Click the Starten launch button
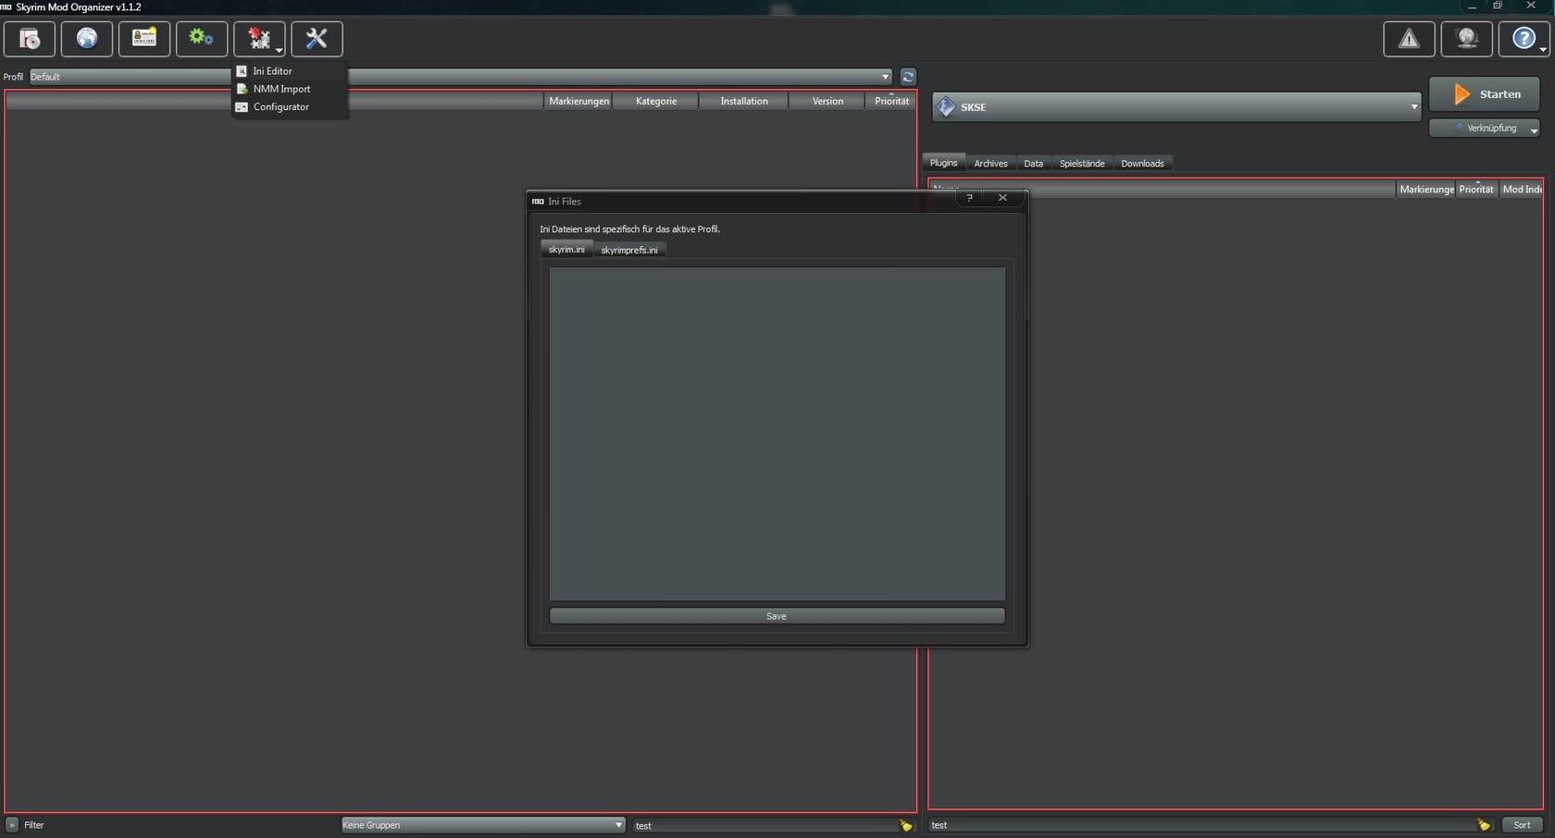1555x838 pixels. click(1484, 94)
